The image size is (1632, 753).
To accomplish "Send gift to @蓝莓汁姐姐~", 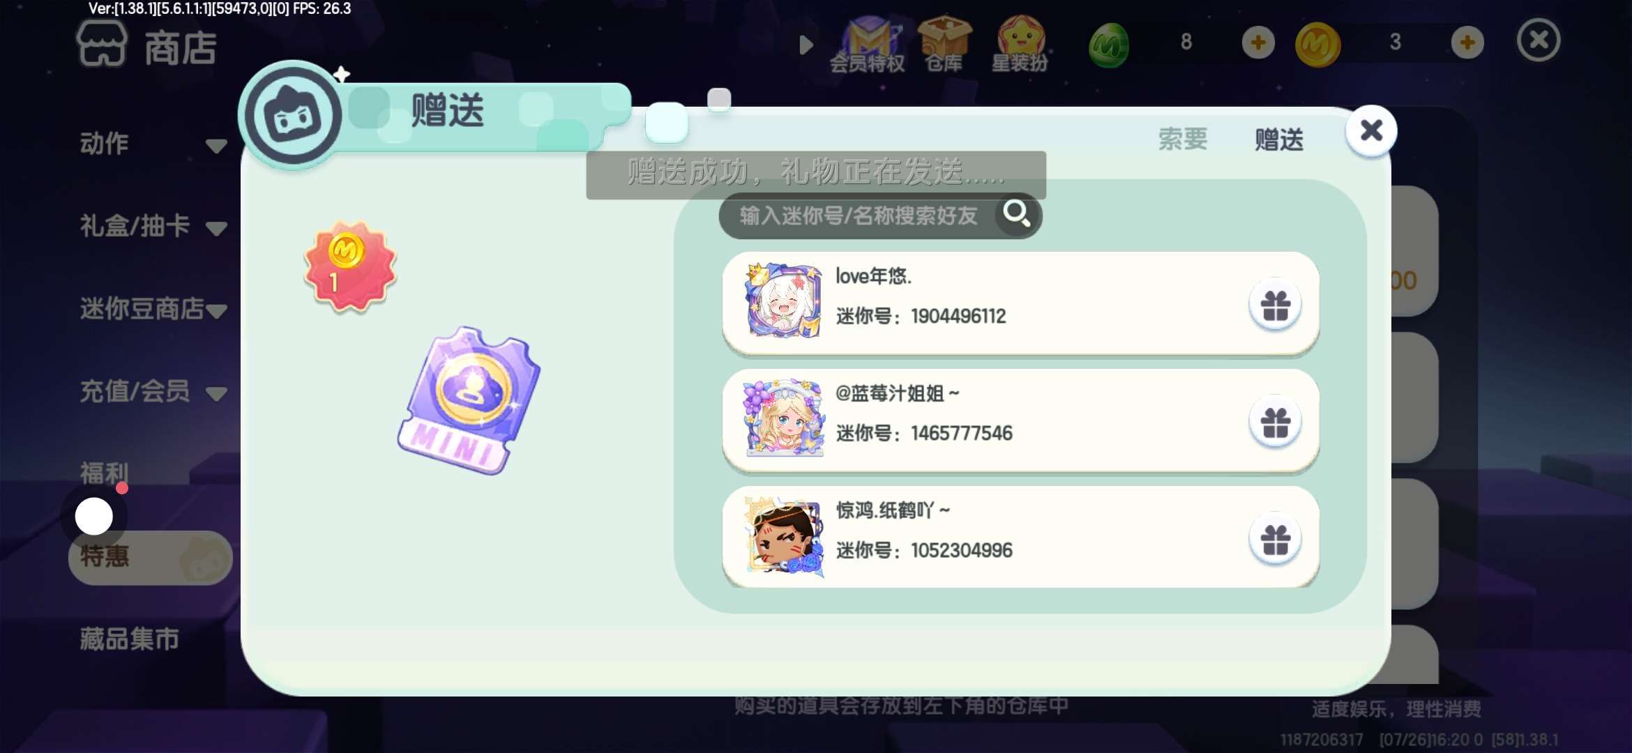I will click(x=1275, y=422).
